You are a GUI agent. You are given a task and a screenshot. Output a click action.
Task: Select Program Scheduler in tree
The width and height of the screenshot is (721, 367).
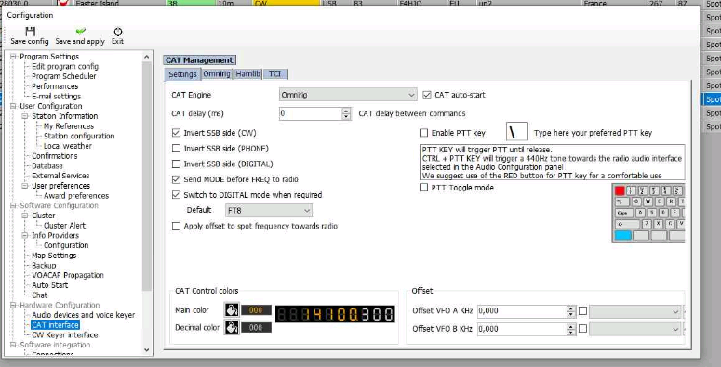coord(64,76)
